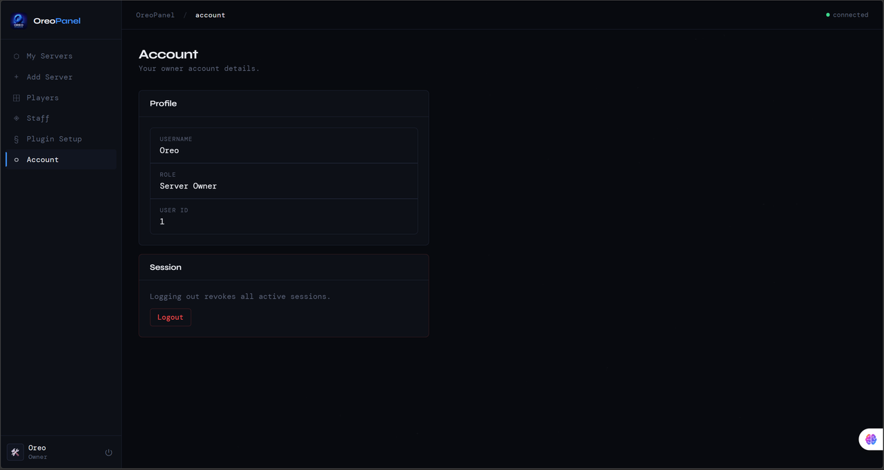Click the section icon beside Plugin Setup
The width and height of the screenshot is (884, 470).
click(x=17, y=139)
